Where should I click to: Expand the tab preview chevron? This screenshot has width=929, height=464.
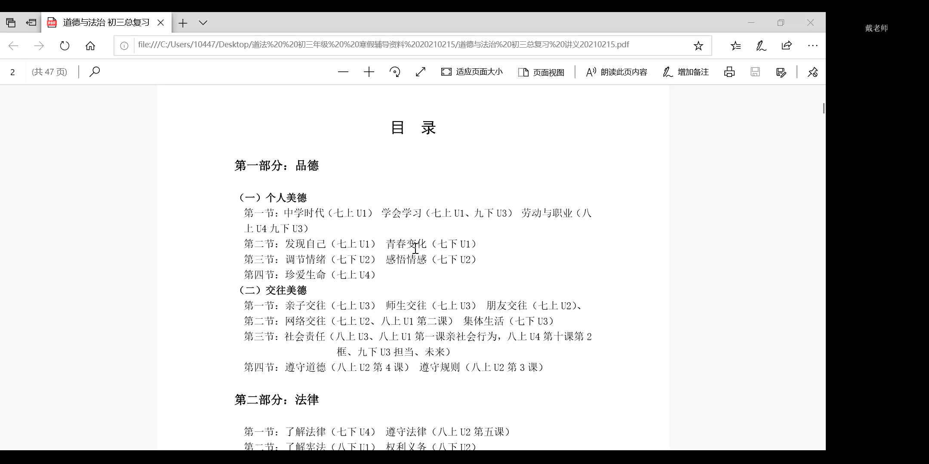[x=203, y=23]
